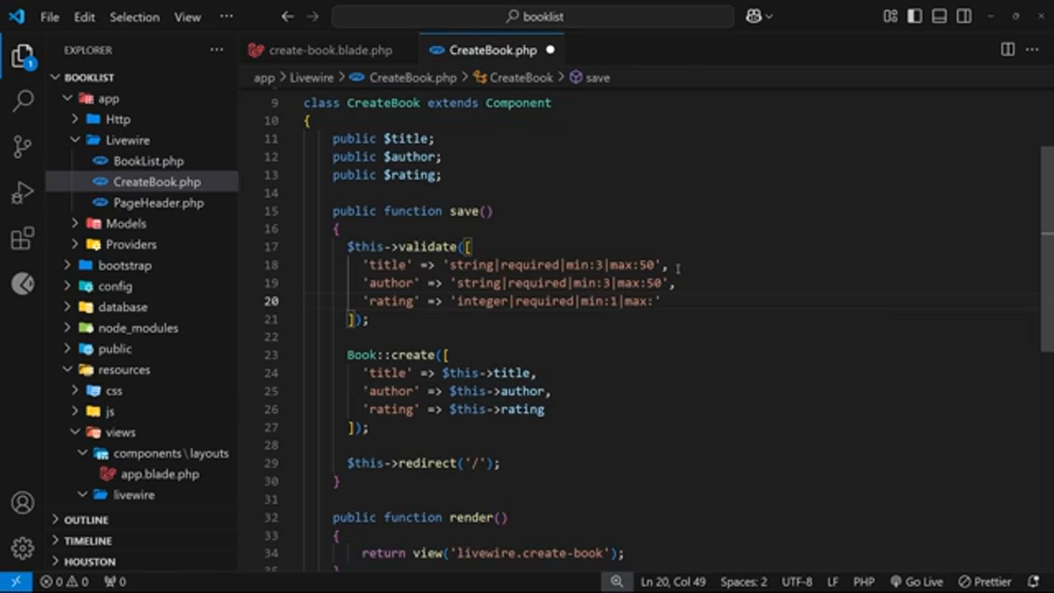Toggle the bottom Panel visibility

940,16
